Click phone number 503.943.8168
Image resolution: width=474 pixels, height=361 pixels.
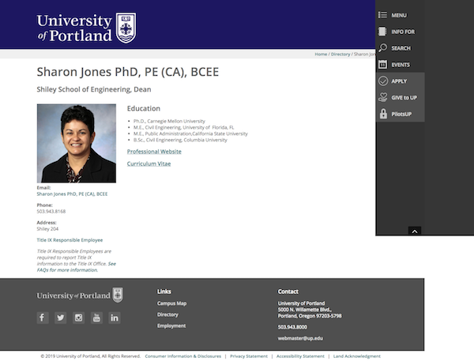click(x=51, y=212)
